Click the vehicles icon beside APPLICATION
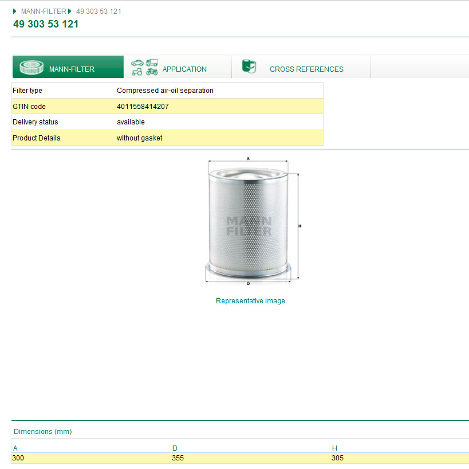 (144, 67)
